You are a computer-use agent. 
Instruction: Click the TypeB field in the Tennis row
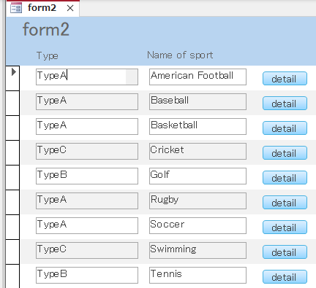coord(87,275)
